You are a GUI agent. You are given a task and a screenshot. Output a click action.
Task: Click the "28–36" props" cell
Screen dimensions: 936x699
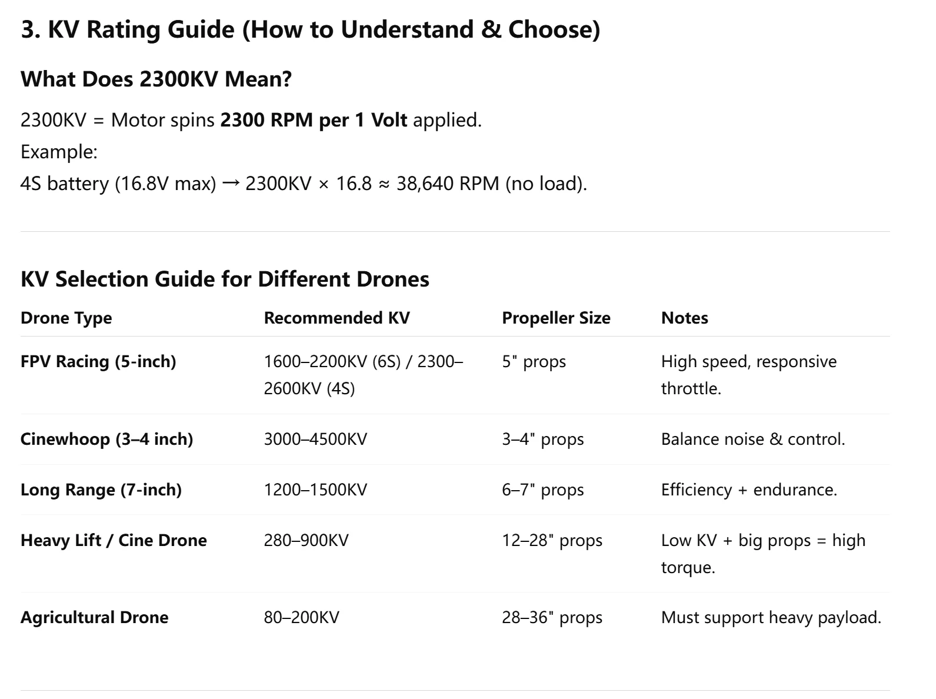(552, 617)
